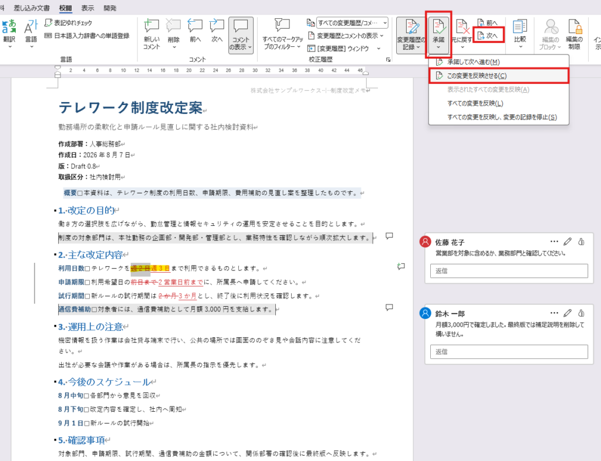Expand the 翻訳 dropdown arrow

tap(9, 47)
